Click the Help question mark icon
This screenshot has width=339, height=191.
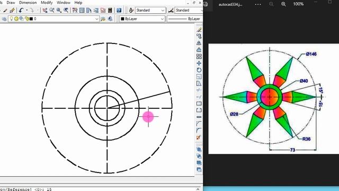(x=119, y=10)
